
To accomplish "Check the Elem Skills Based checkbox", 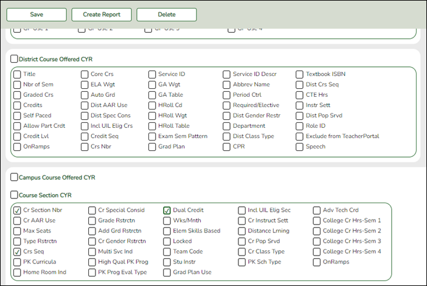I will point(167,231).
